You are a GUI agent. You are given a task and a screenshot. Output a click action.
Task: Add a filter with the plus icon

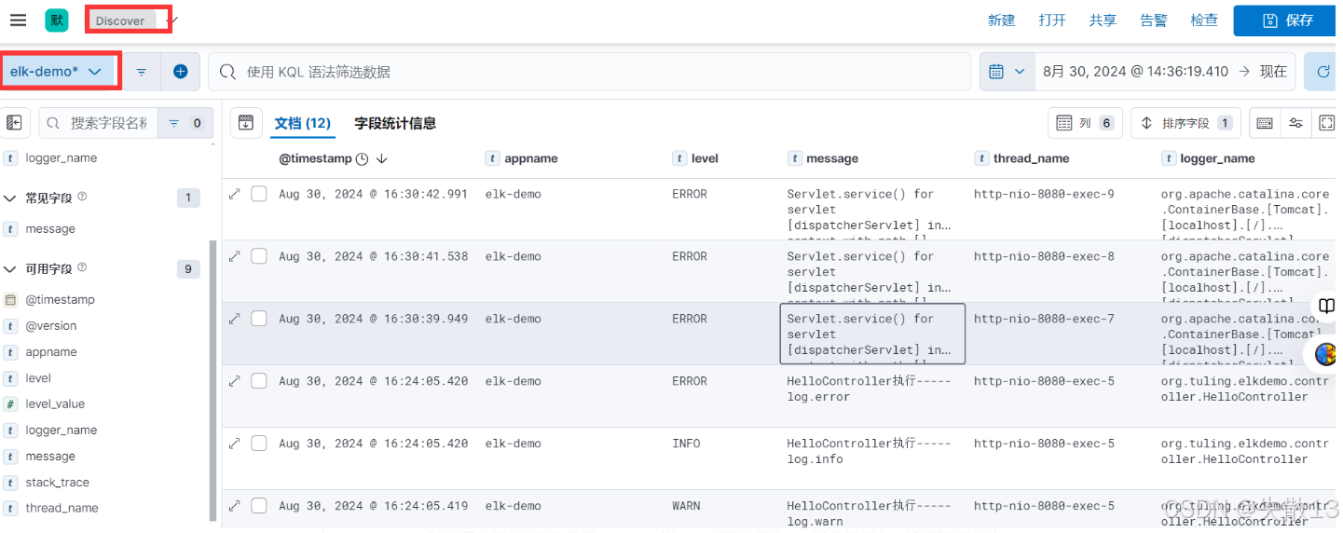[x=181, y=72]
